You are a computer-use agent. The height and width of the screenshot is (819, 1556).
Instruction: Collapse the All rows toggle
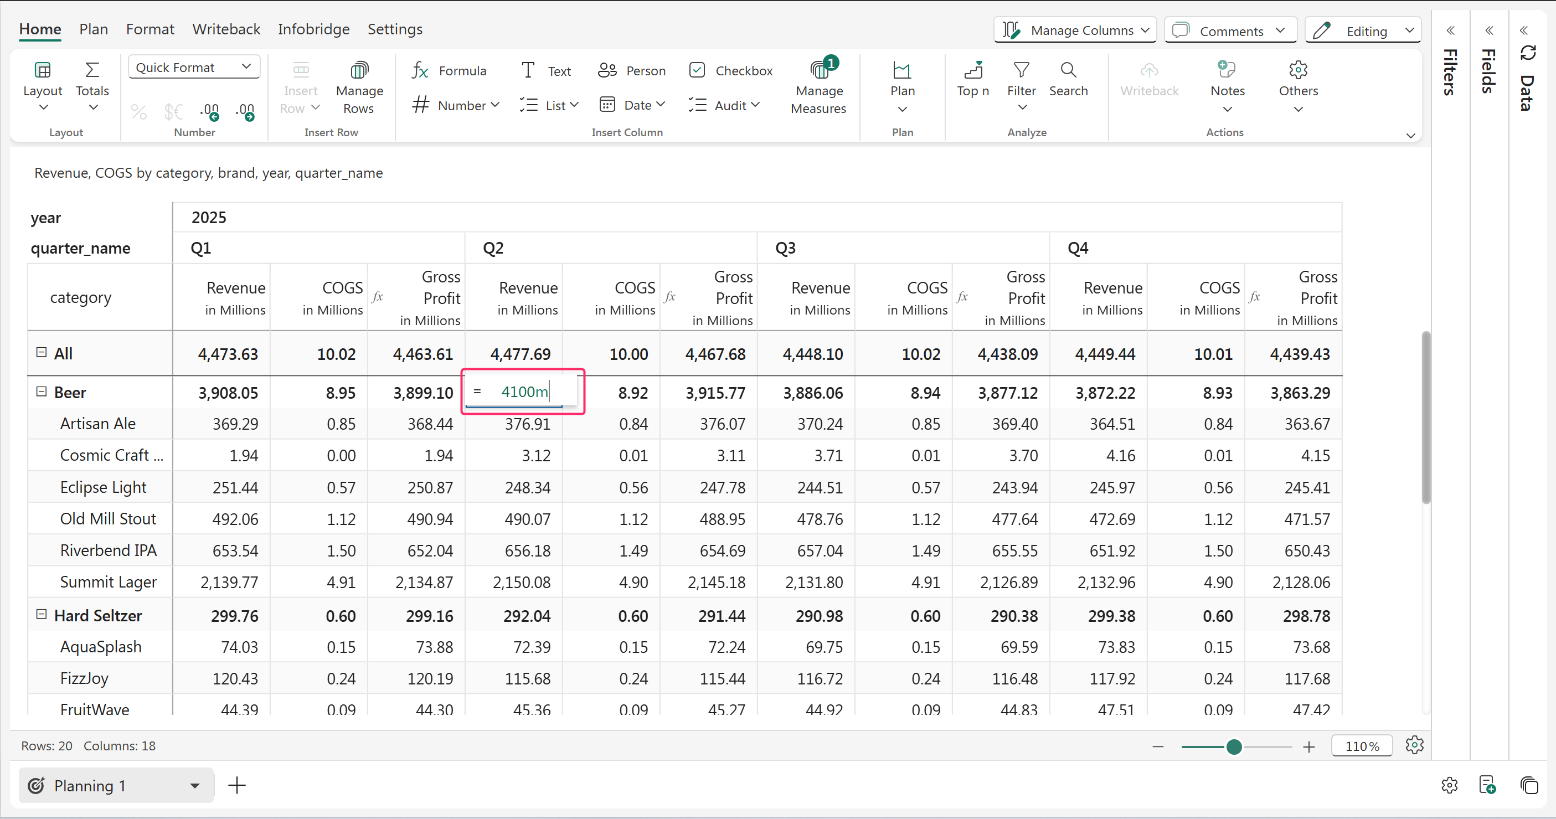(x=41, y=352)
